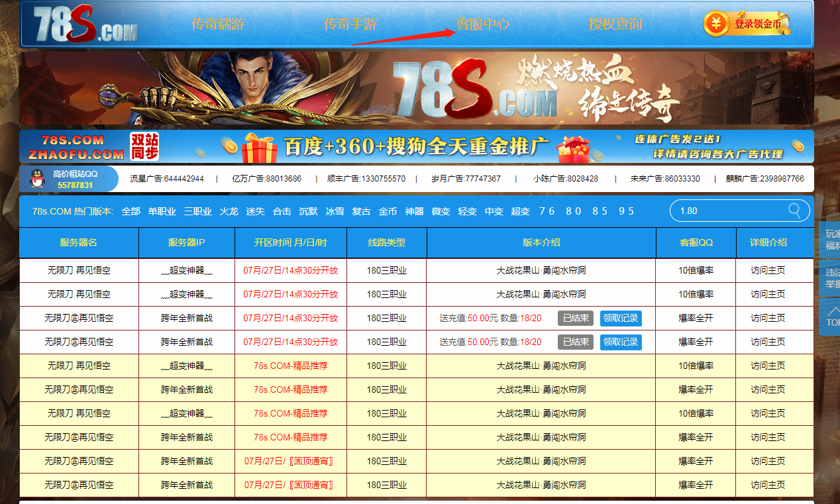Select the 复古 version filter
This screenshot has width=840, height=504.
pos(361,211)
